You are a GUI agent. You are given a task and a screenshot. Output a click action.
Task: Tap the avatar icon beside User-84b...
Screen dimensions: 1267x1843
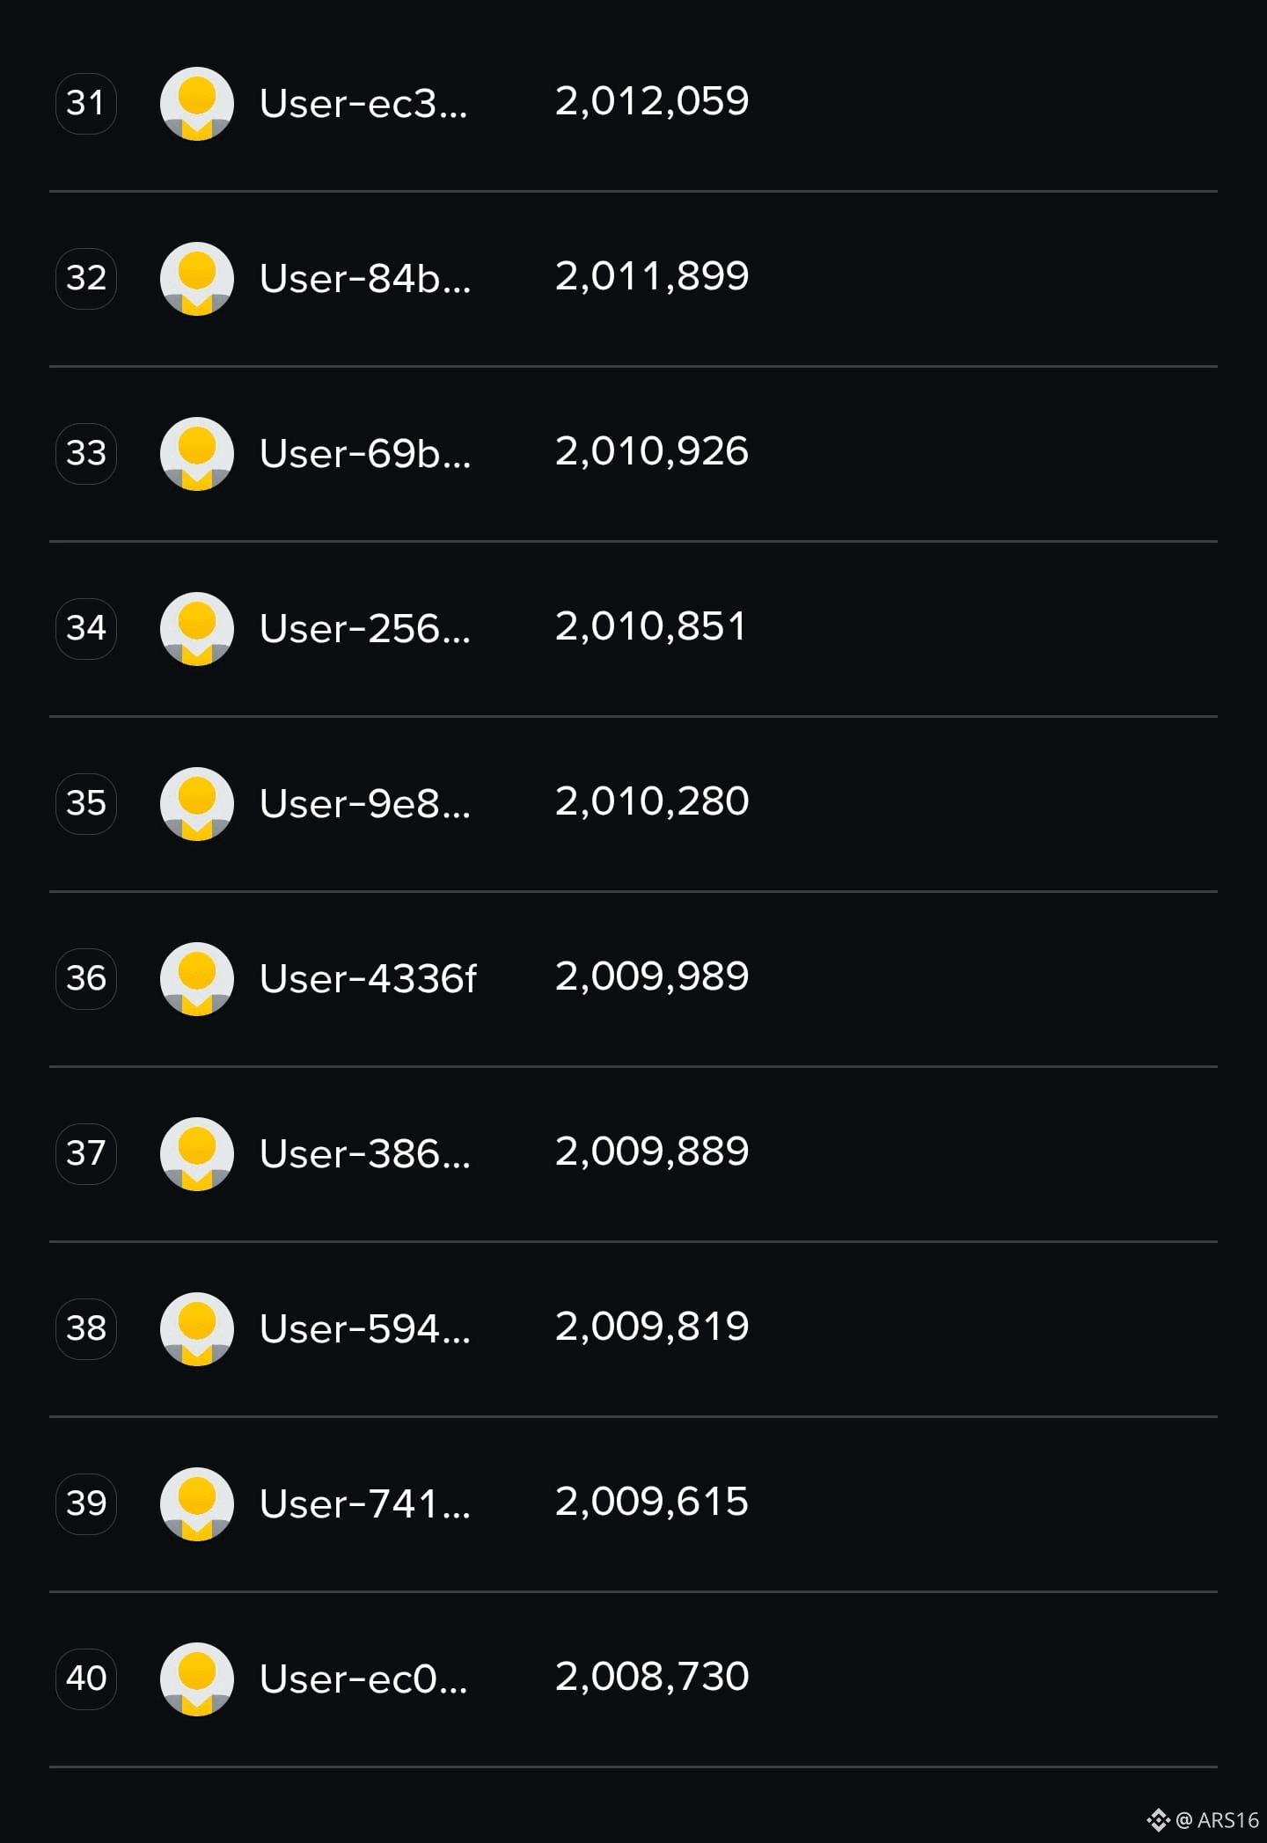[x=196, y=278]
